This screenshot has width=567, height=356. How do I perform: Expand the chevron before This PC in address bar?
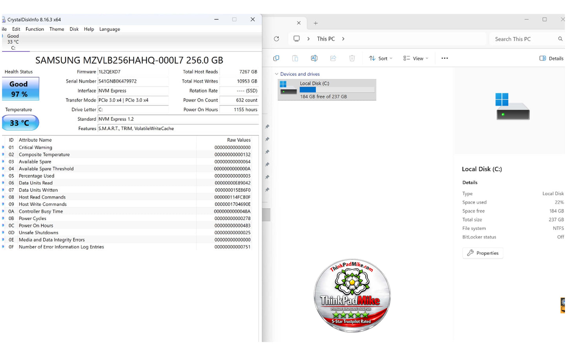[x=309, y=39]
